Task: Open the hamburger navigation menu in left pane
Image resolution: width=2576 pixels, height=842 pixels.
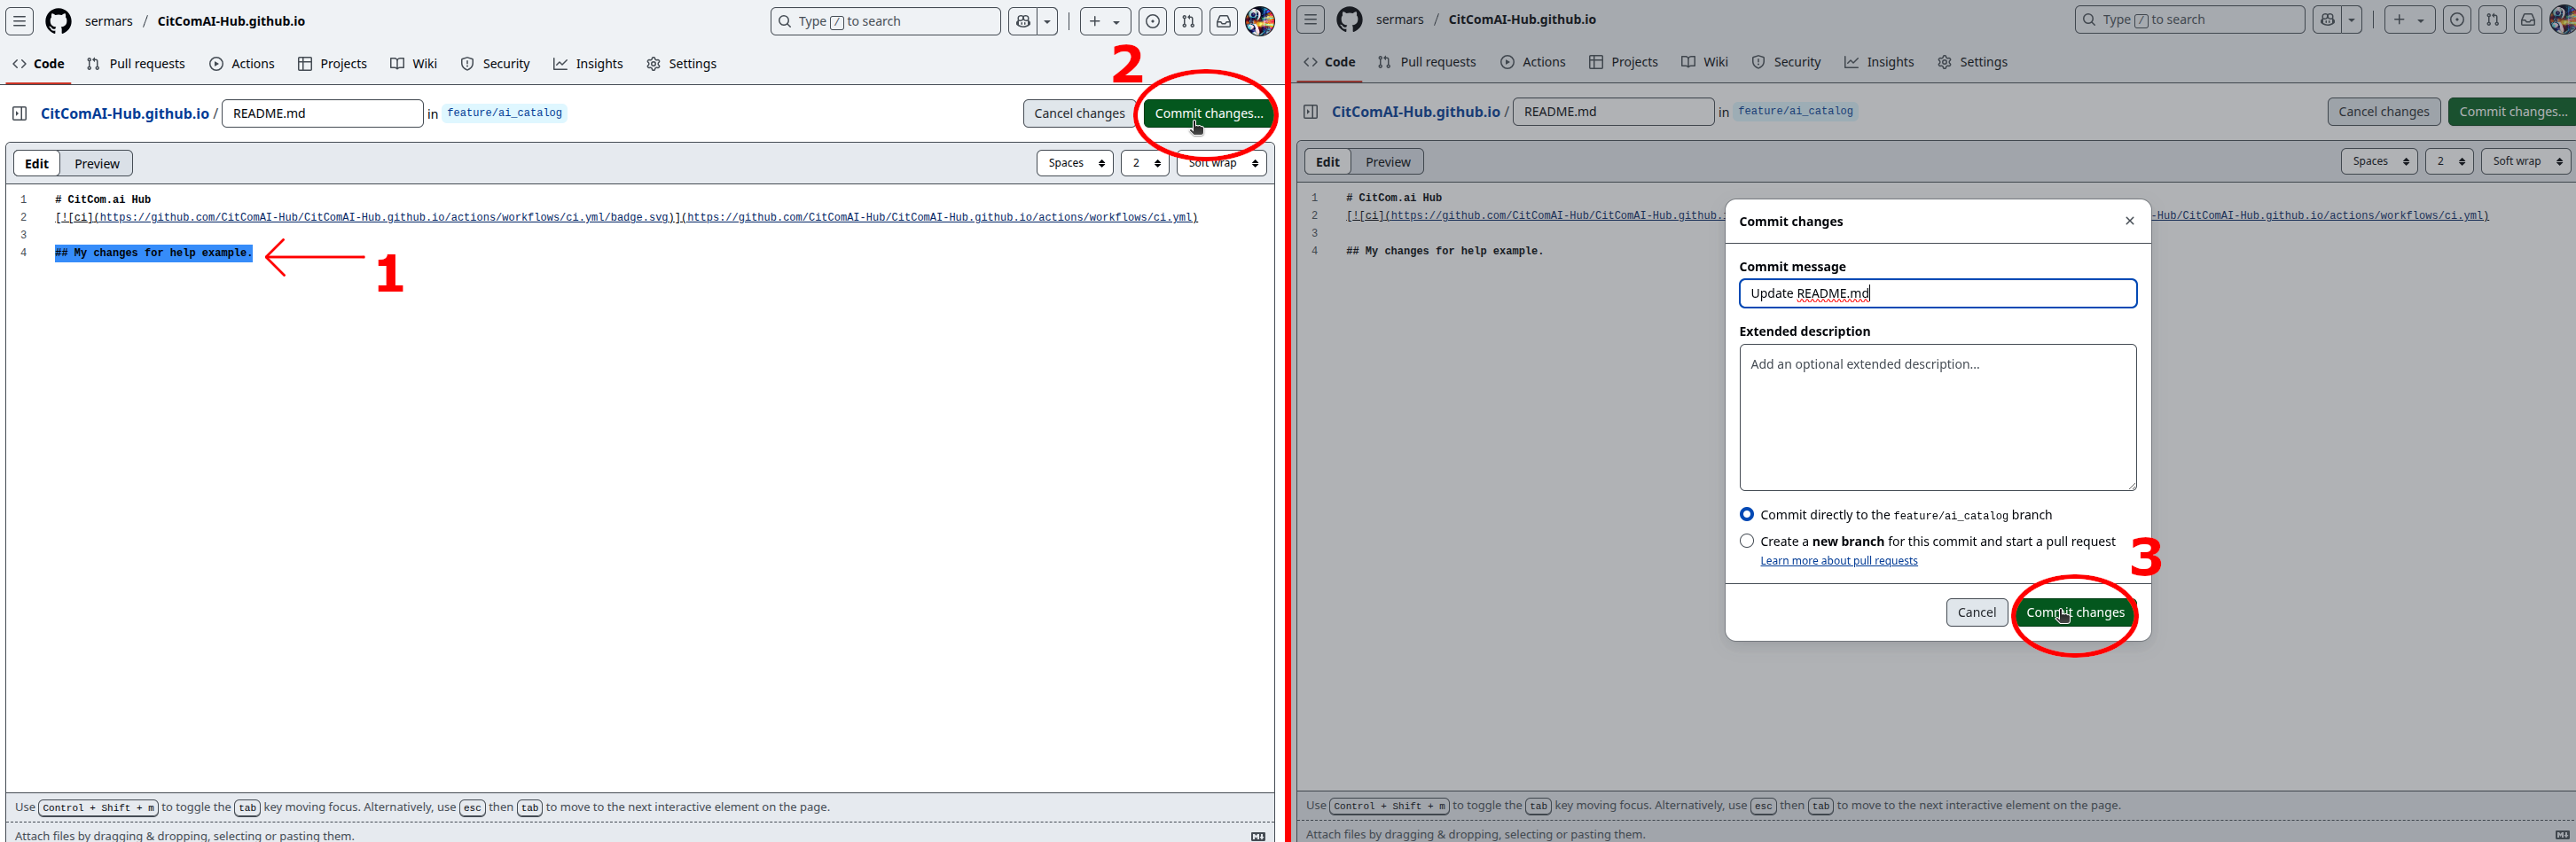Action: [x=20, y=21]
